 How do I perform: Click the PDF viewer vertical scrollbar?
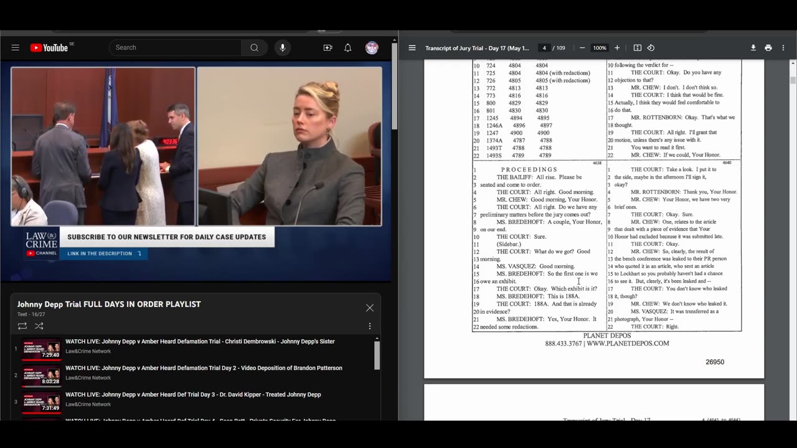tap(793, 80)
